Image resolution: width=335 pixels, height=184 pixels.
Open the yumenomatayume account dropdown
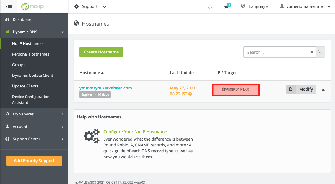(x=305, y=6)
